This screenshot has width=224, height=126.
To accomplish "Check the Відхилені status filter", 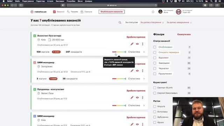I will 155,58.
